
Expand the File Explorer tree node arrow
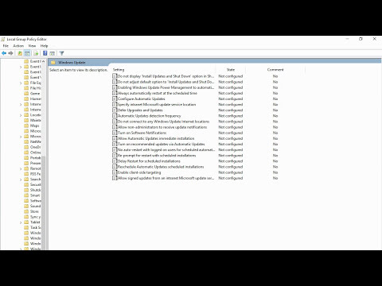click(x=21, y=83)
